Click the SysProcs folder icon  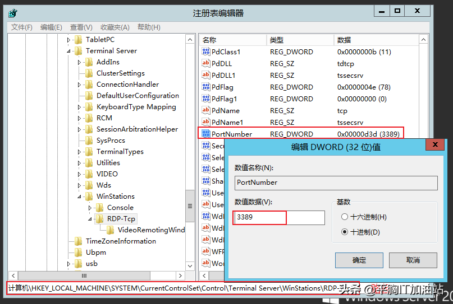89,141
